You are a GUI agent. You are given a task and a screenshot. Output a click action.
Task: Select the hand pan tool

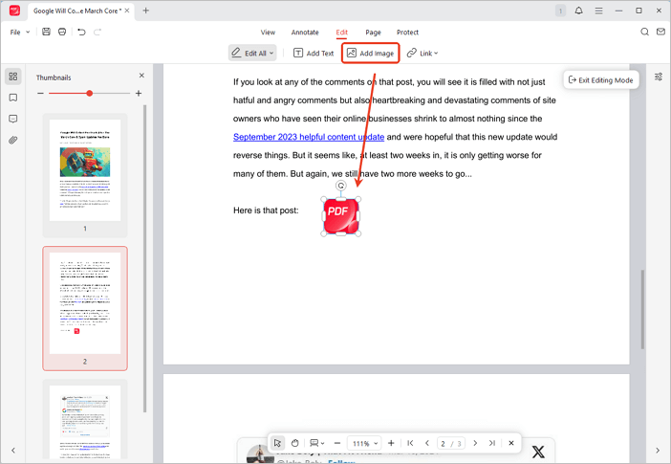tap(294, 443)
